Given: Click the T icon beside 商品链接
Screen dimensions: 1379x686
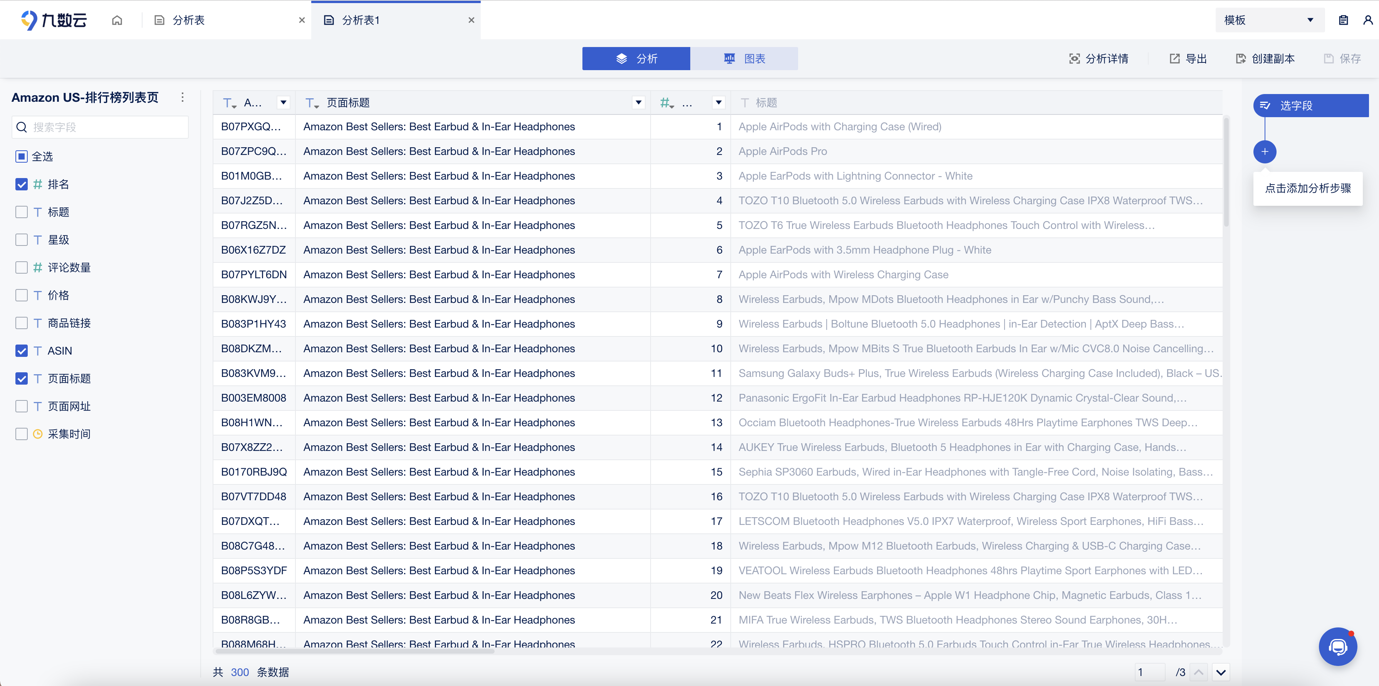Looking at the screenshot, I should (37, 323).
